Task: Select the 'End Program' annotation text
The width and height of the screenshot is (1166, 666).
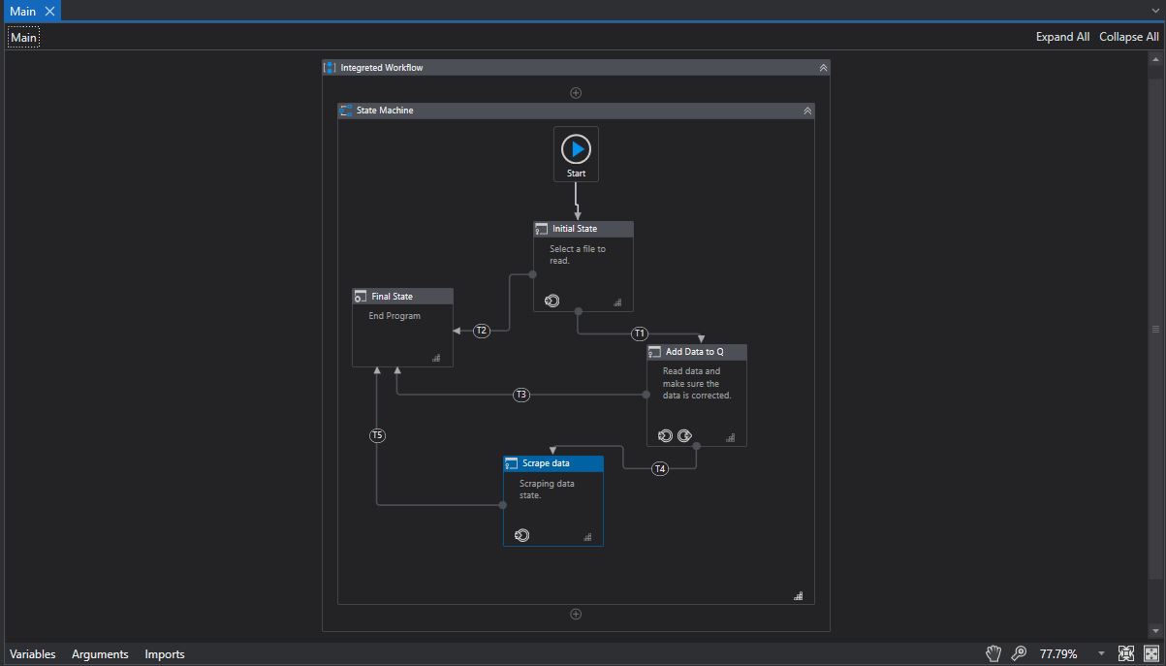Action: pyautogui.click(x=394, y=316)
